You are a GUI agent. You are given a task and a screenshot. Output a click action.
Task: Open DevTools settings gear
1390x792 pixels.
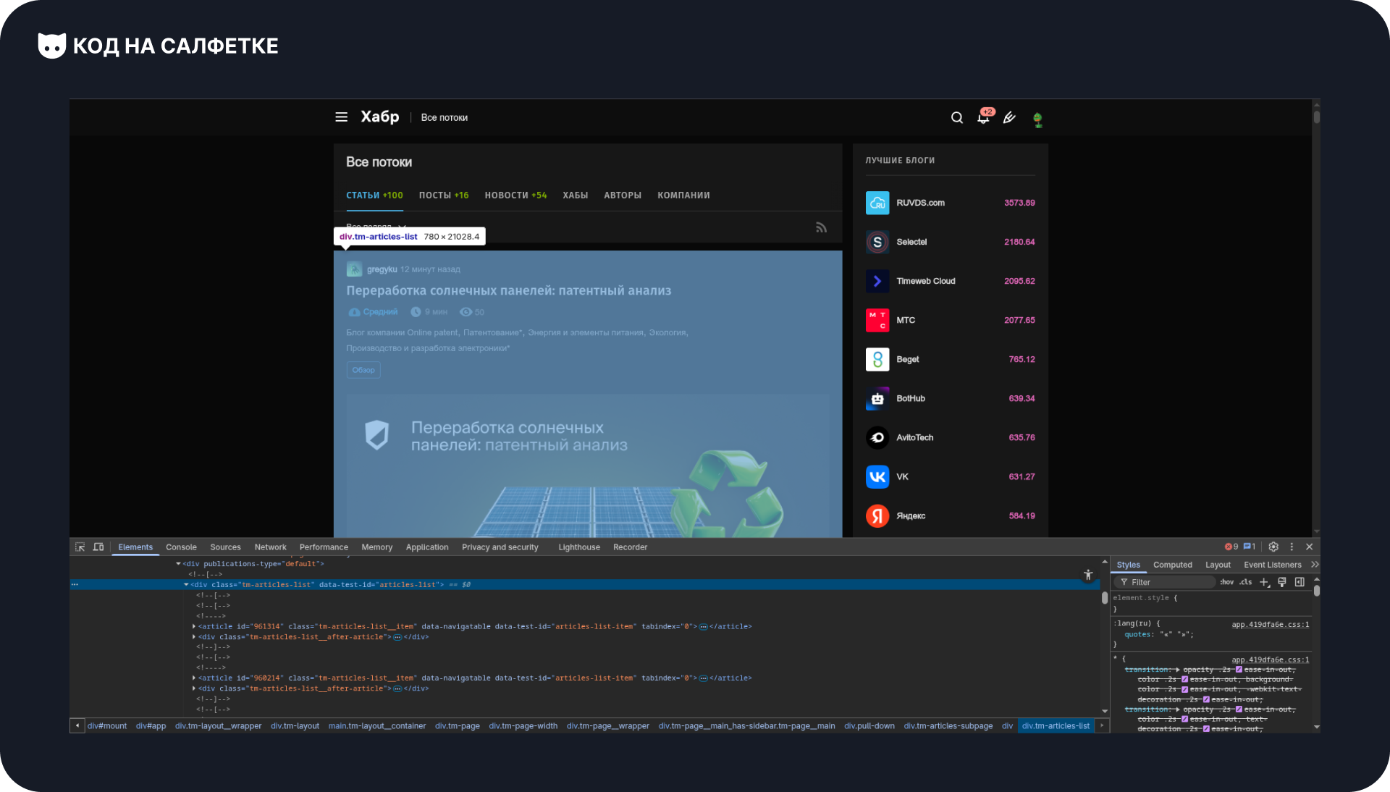(x=1273, y=547)
